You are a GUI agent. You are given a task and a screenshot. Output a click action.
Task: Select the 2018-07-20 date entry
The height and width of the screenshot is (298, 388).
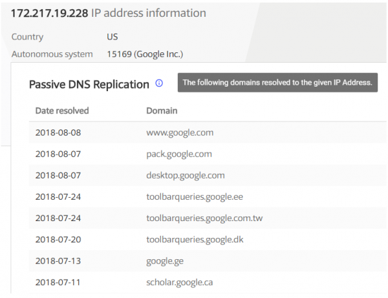coord(58,240)
